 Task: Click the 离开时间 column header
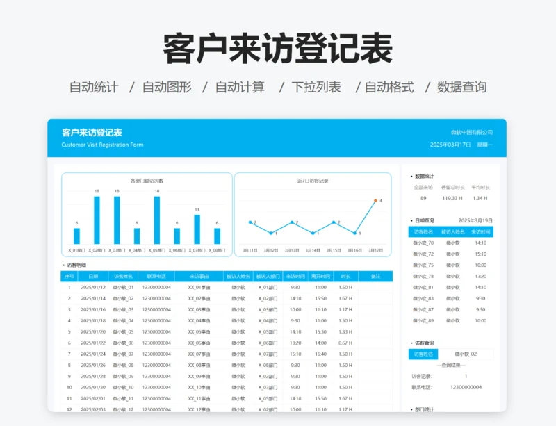tap(320, 277)
